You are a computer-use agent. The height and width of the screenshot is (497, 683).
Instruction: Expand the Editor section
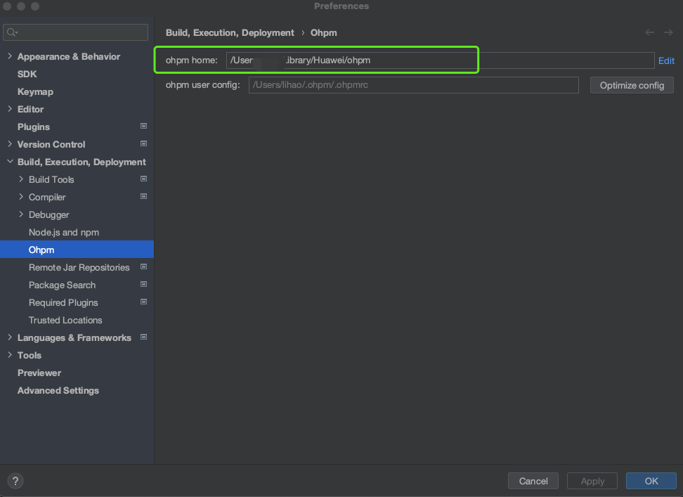10,109
